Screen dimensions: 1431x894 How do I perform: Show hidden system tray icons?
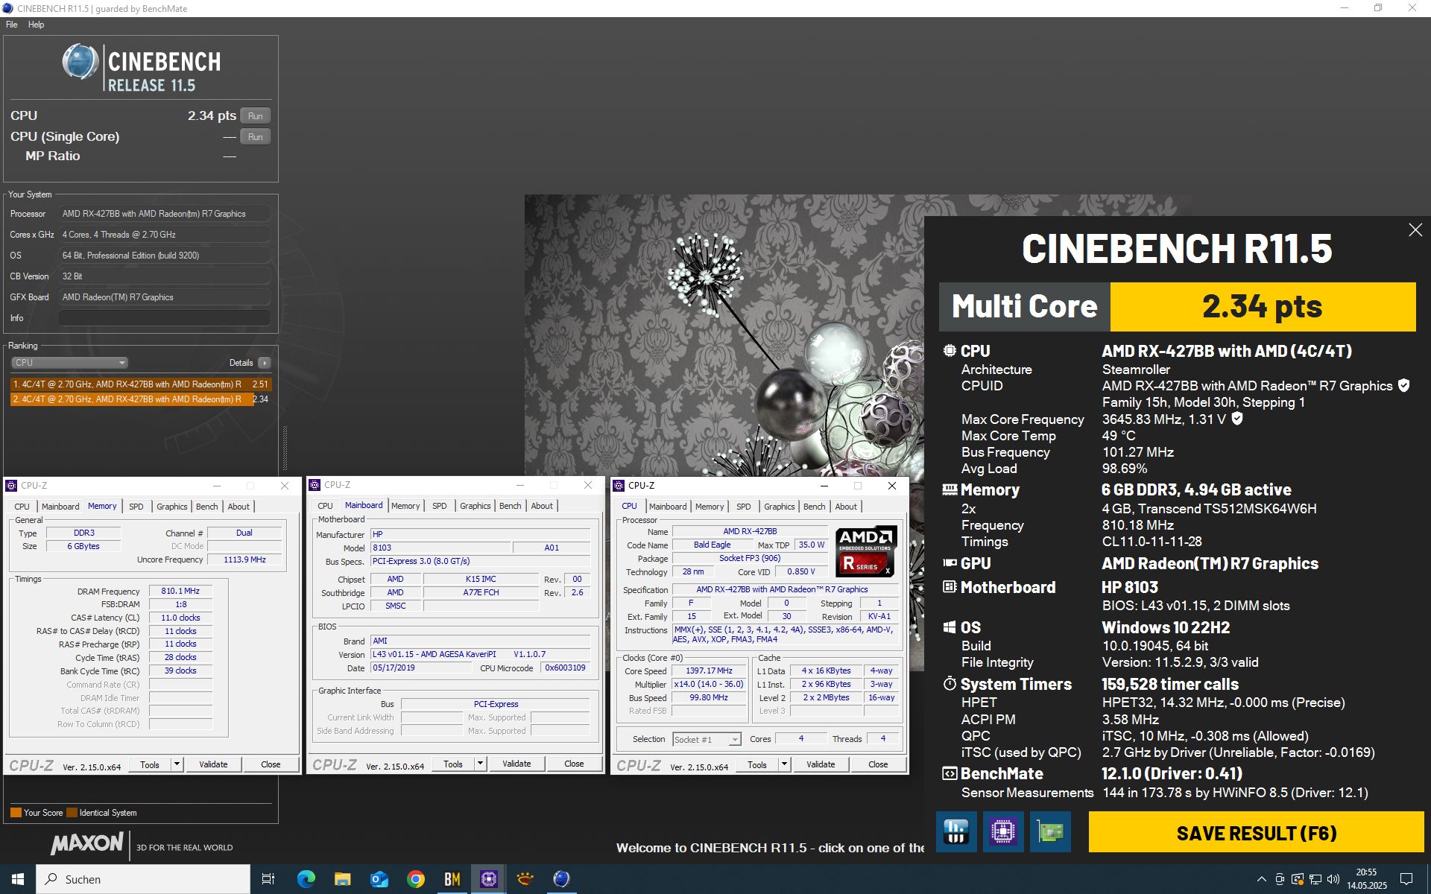point(1261,879)
